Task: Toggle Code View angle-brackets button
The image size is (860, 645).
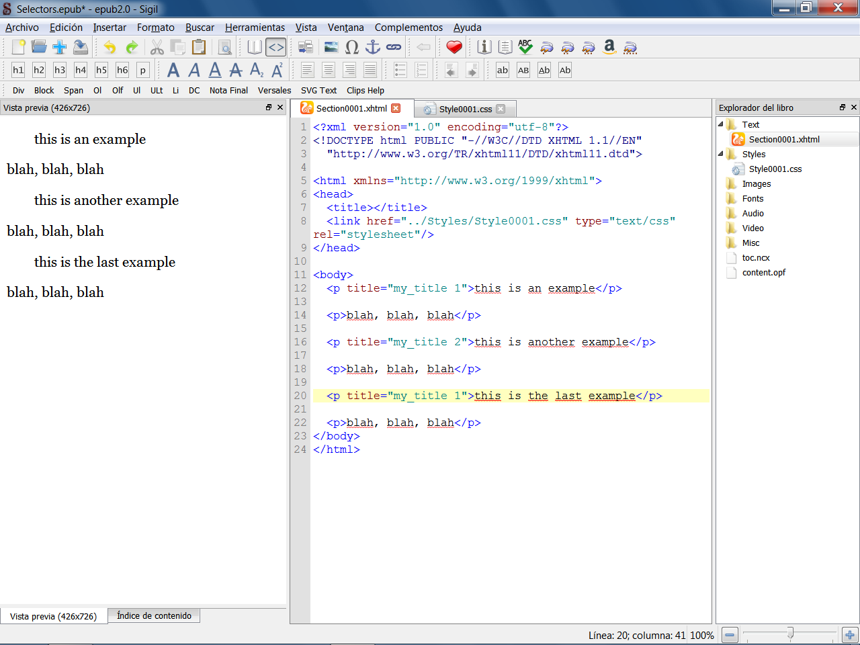Action: coord(275,47)
